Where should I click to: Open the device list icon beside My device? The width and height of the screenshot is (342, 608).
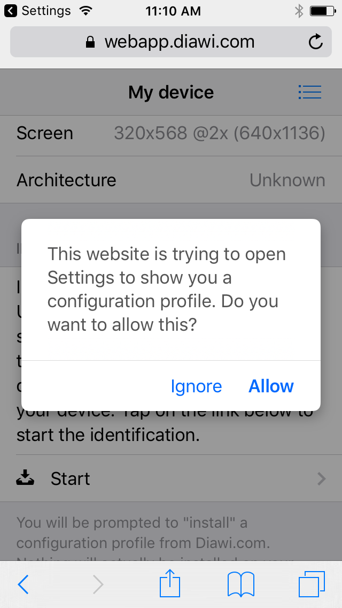point(310,92)
